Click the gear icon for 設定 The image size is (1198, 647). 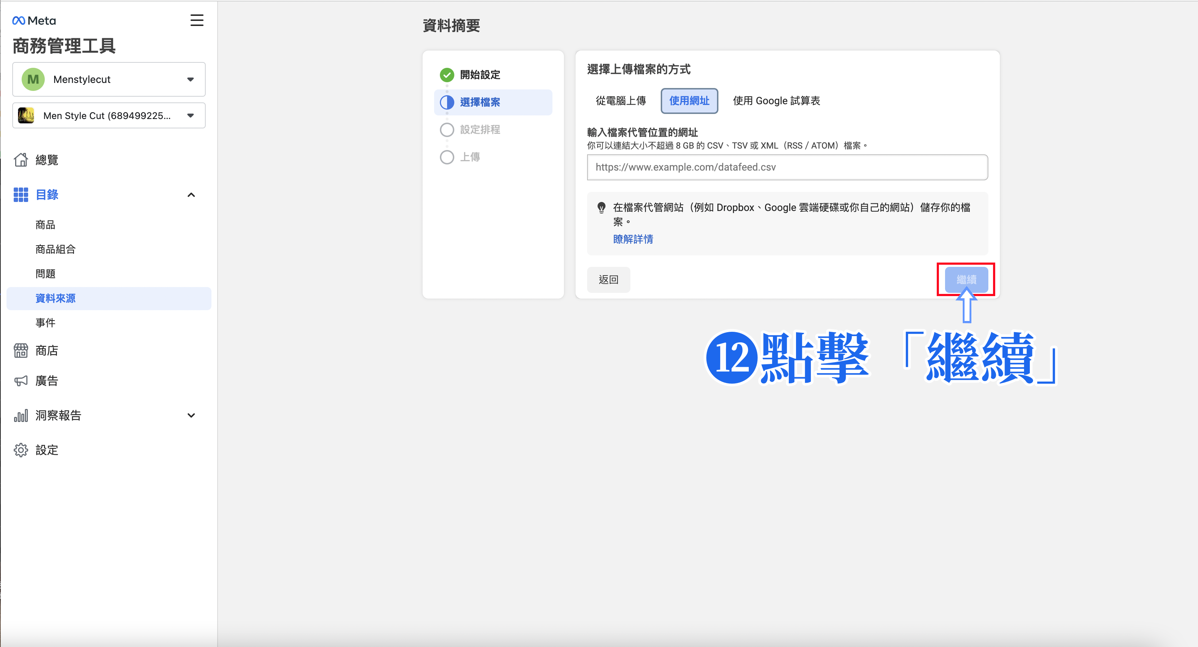21,450
